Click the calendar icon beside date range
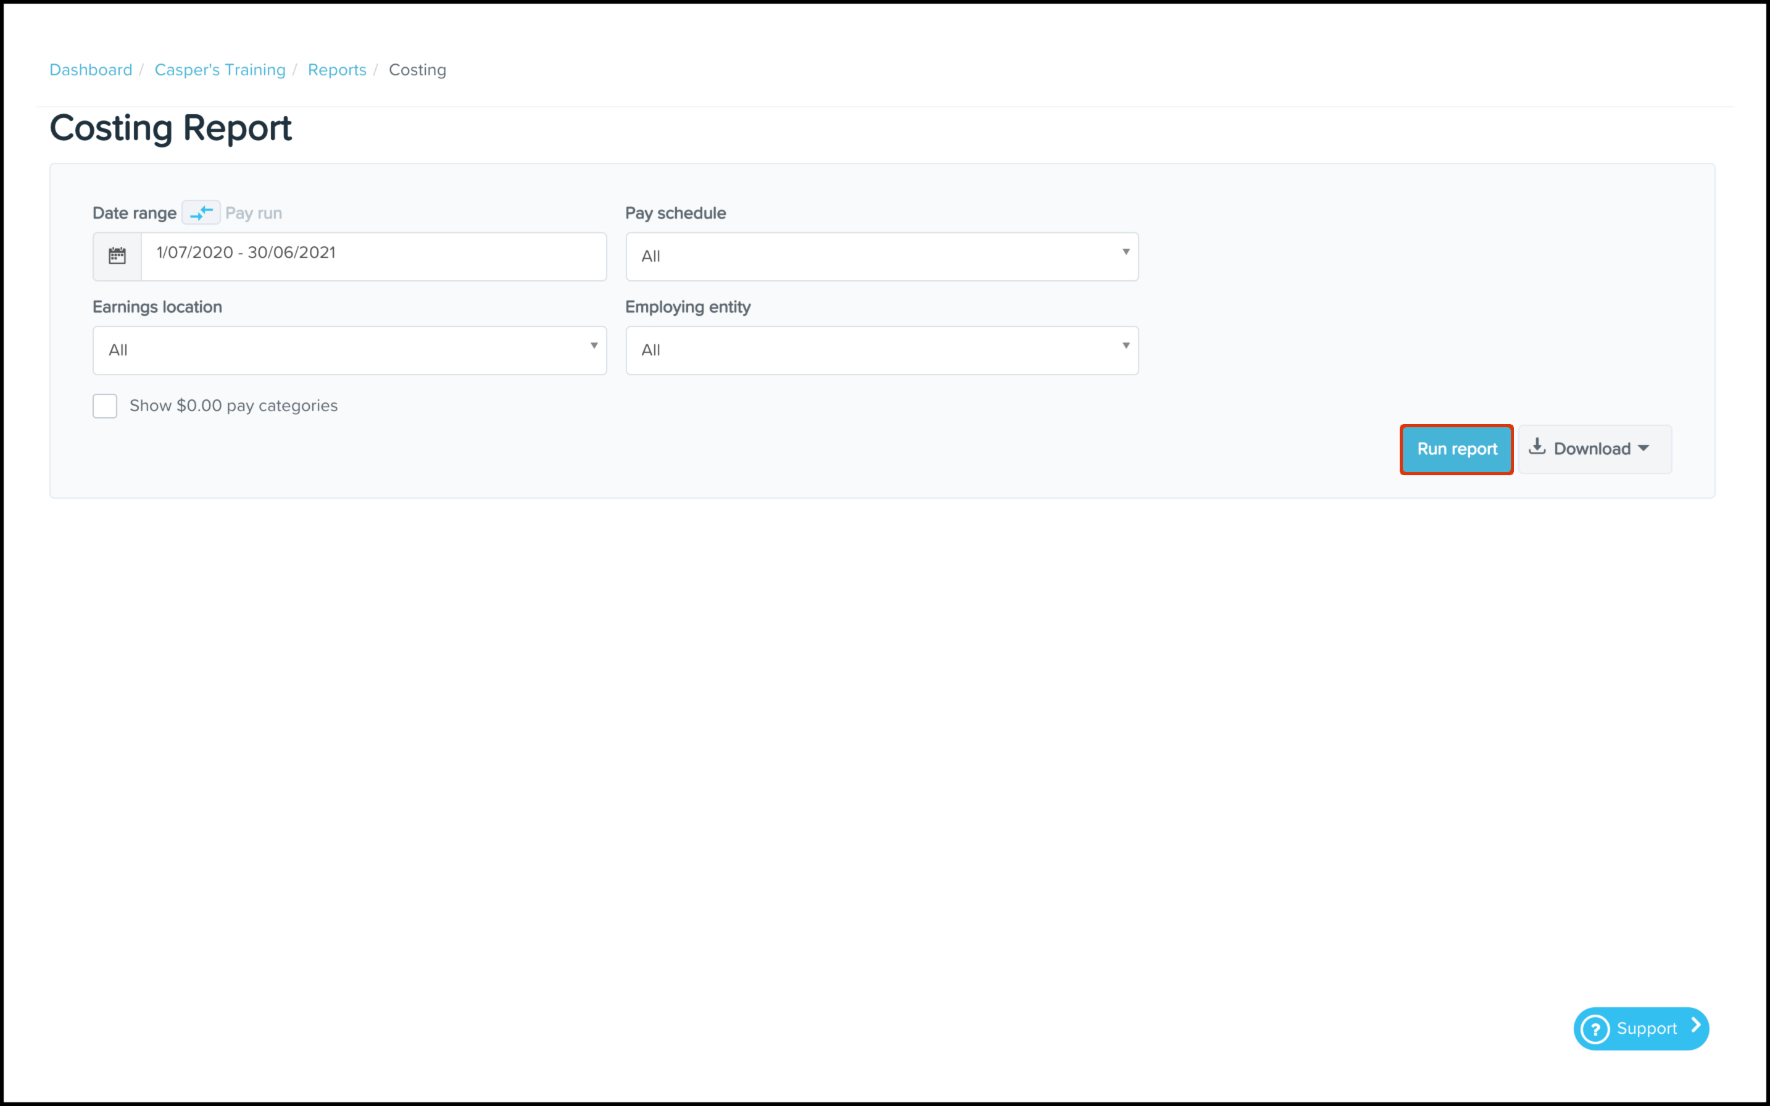The height and width of the screenshot is (1106, 1770). pos(117,256)
